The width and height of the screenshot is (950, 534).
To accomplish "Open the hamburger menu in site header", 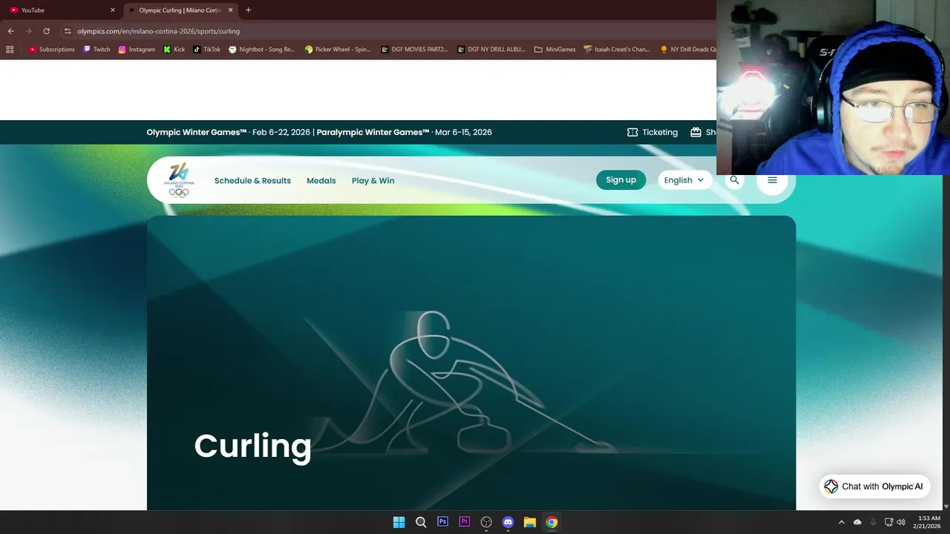I will click(772, 179).
